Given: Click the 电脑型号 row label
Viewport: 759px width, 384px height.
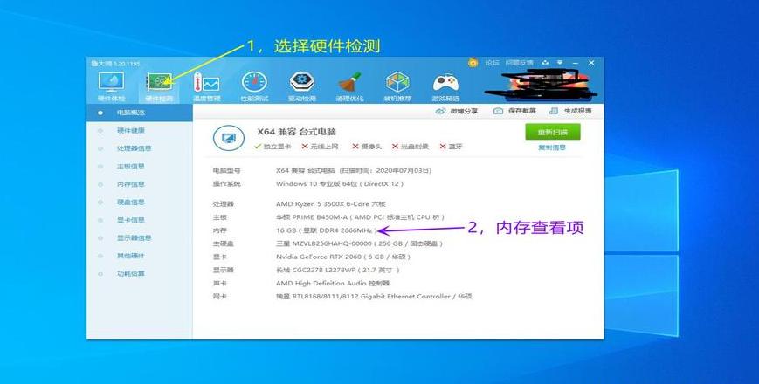Looking at the screenshot, I should click(226, 171).
